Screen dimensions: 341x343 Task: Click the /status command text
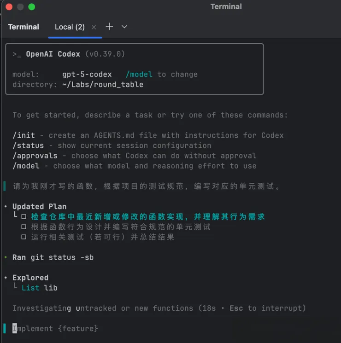(28, 145)
